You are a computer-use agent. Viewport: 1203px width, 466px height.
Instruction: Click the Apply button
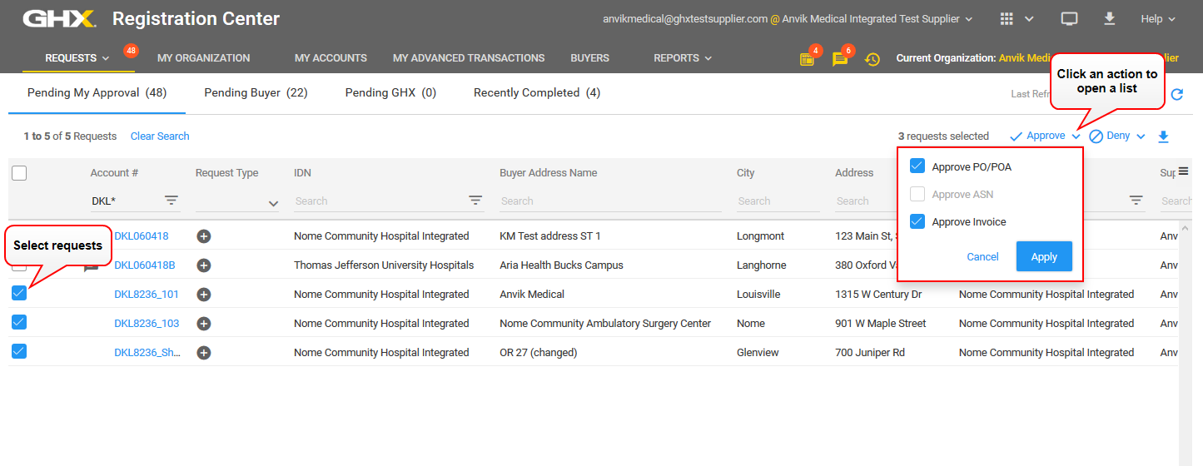pos(1044,256)
